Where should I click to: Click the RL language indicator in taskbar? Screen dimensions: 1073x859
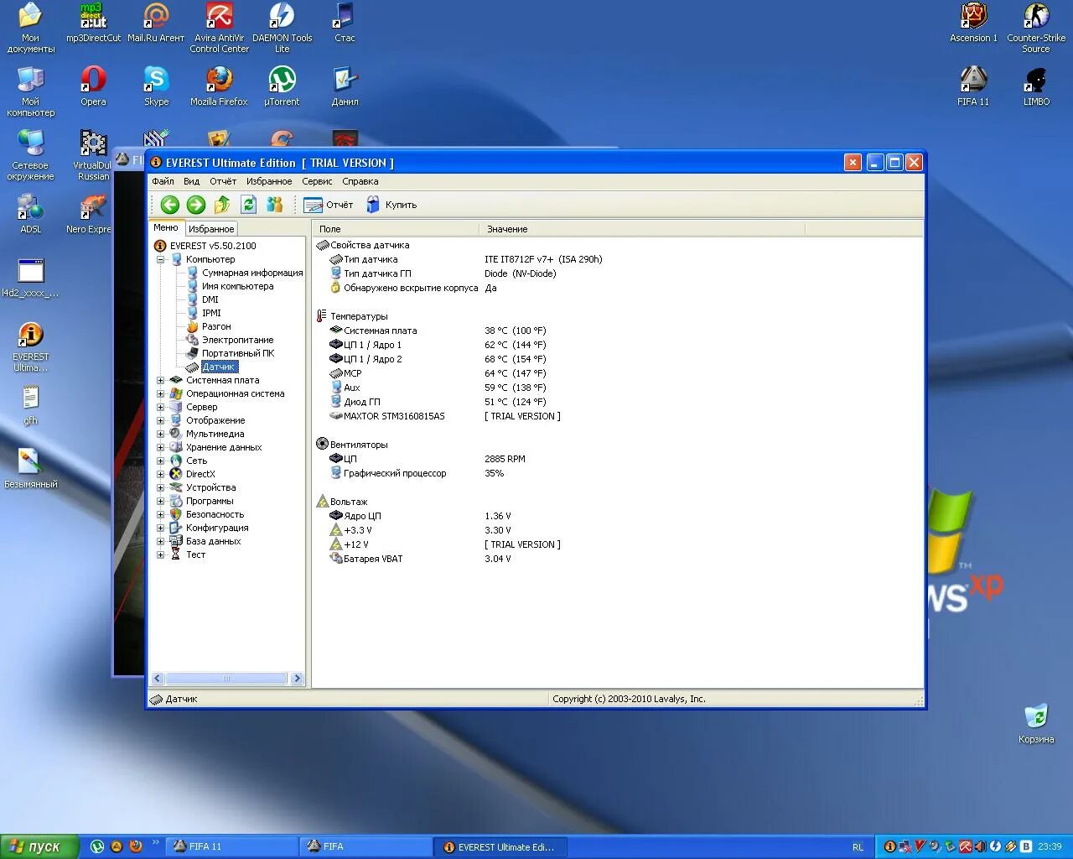click(x=858, y=847)
